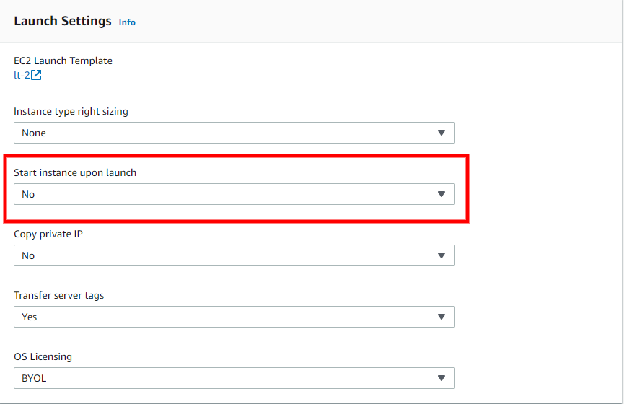Viewport: 624px width, 404px height.
Task: Open the Copy private IP dropdown
Action: pos(234,255)
